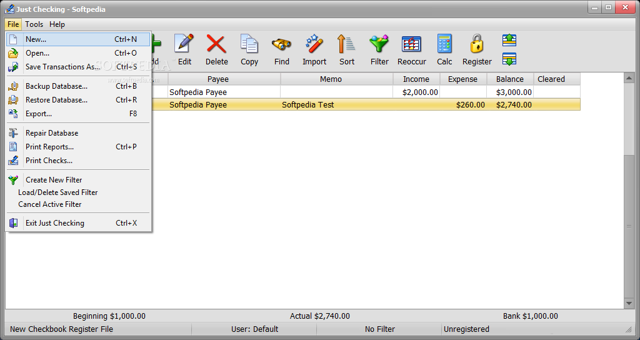The width and height of the screenshot is (640, 340).
Task: Click the Copy documents icon
Action: [249, 44]
